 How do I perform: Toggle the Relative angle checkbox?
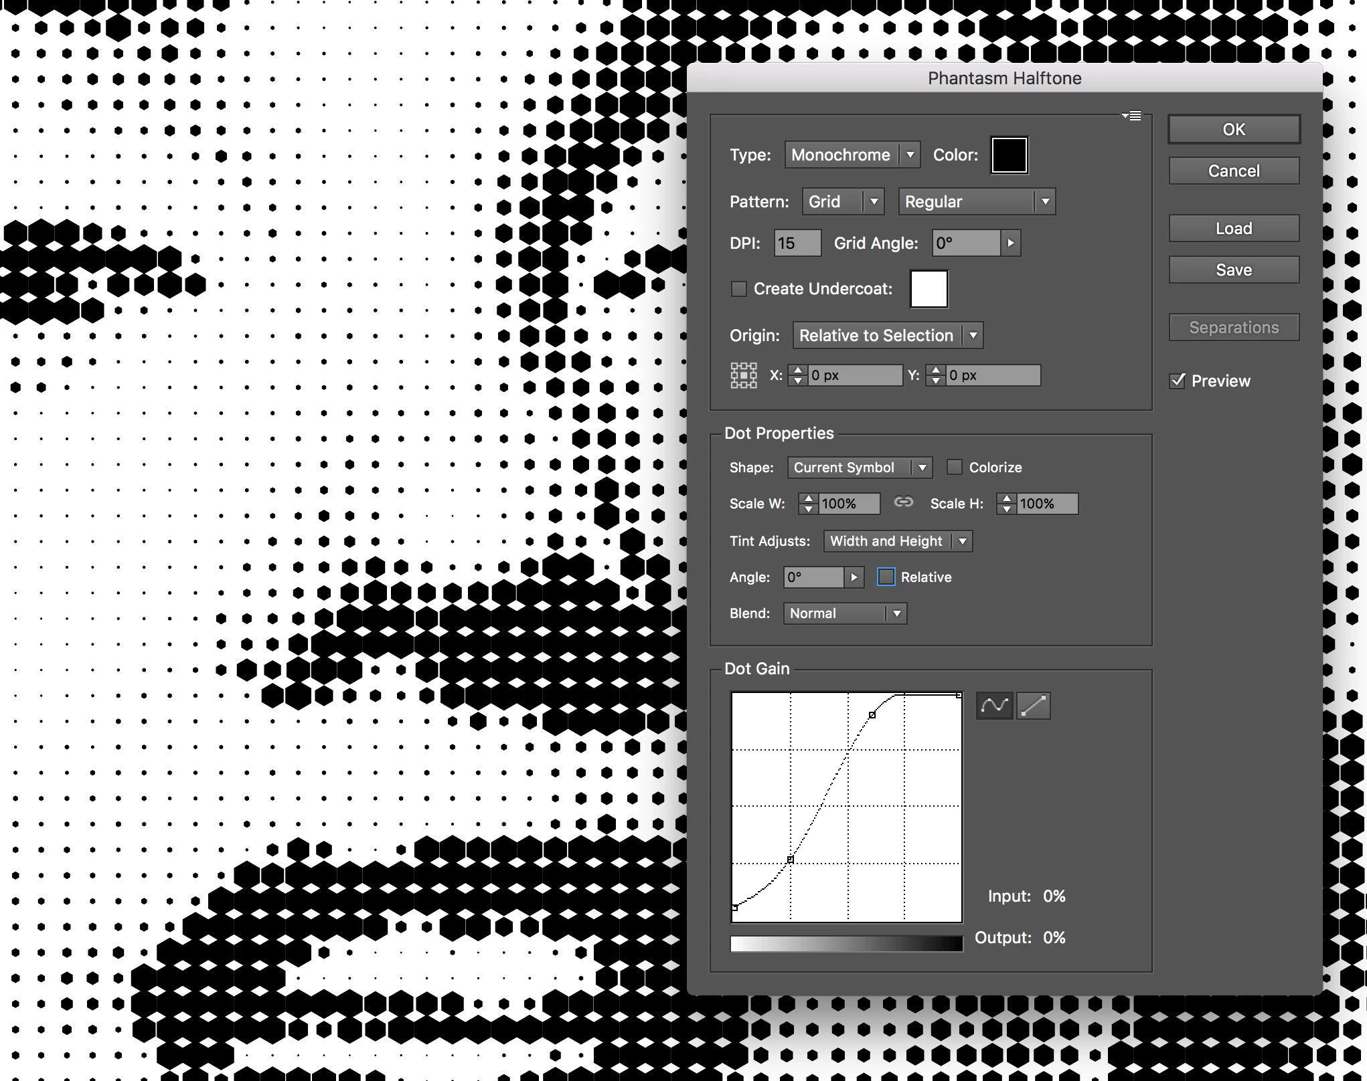[x=886, y=577]
